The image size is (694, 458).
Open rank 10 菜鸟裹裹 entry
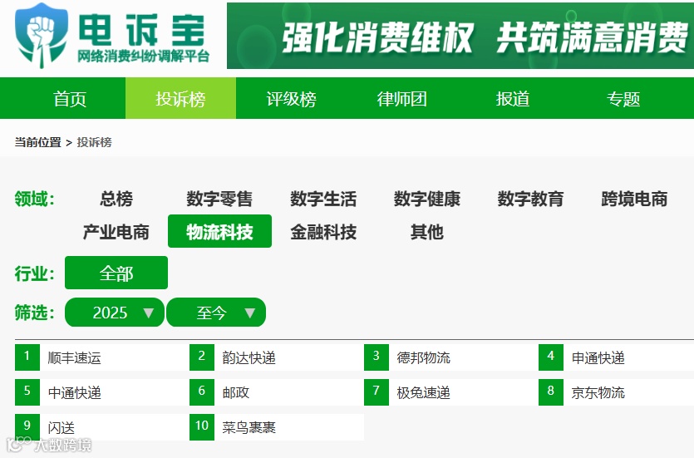pos(277,427)
